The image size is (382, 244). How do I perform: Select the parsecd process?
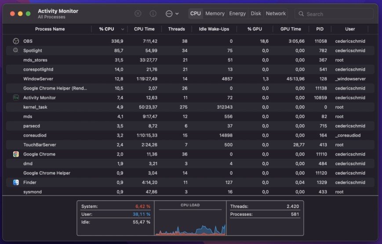[32, 126]
